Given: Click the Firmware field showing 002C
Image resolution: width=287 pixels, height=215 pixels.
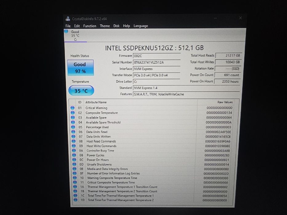Looking at the screenshot, I should [x=157, y=56].
